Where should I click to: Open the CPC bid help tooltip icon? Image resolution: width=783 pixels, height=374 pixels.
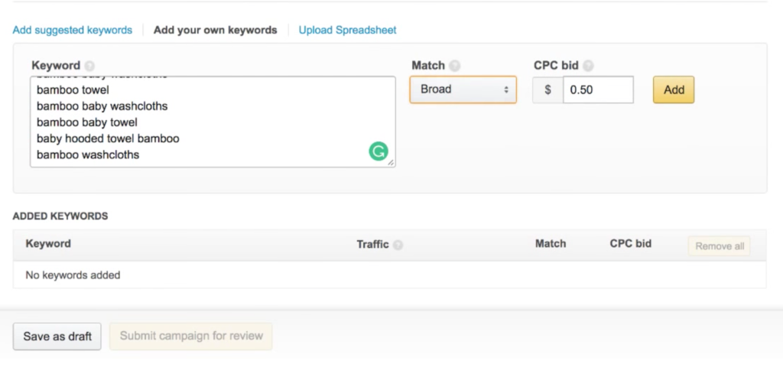coord(588,66)
